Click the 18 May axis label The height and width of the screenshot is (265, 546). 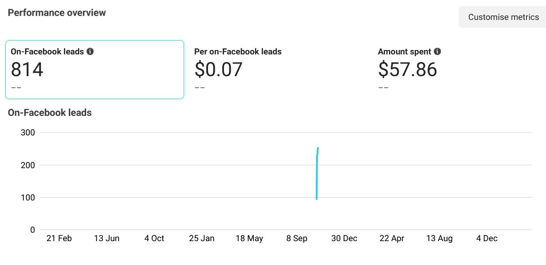[249, 238]
